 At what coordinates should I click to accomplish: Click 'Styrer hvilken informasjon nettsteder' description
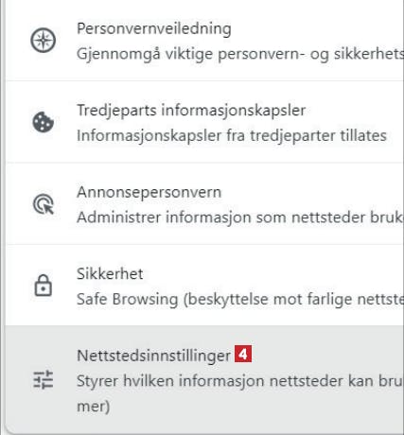240,381
